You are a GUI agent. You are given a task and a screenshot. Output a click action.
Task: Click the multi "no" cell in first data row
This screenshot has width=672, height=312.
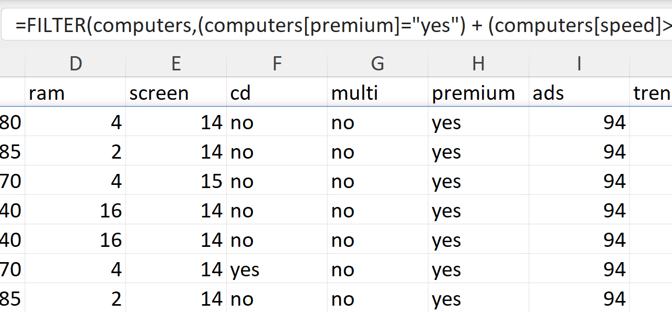click(x=378, y=122)
